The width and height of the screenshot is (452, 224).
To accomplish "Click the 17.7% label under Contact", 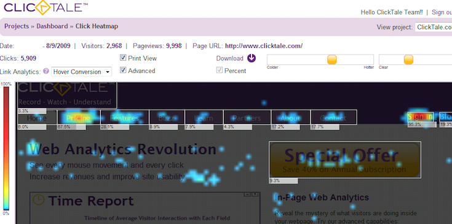I will (325, 127).
